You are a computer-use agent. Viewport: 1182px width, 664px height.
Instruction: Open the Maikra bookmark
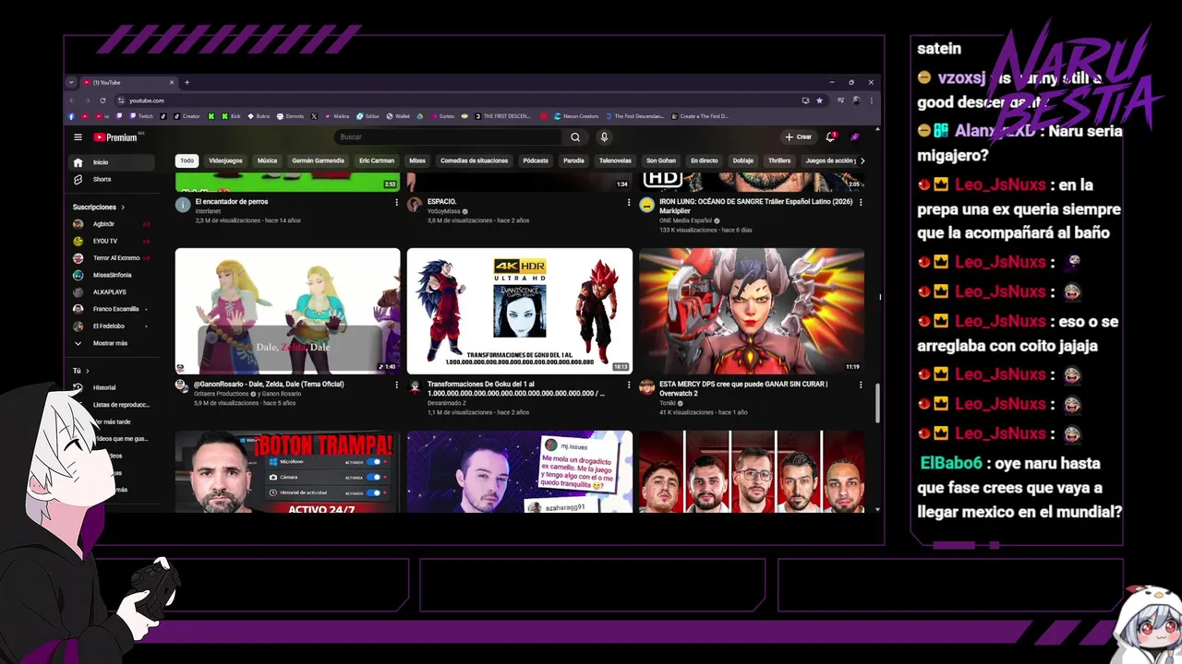pos(337,116)
